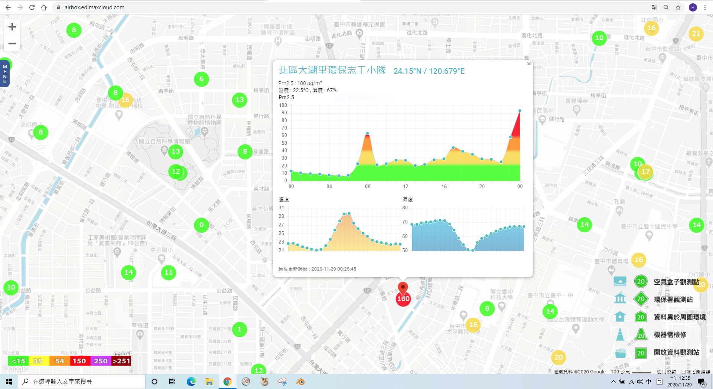Screen dimensions: 713x389
Task: Launch Blender from taskbar
Action: click(x=300, y=382)
